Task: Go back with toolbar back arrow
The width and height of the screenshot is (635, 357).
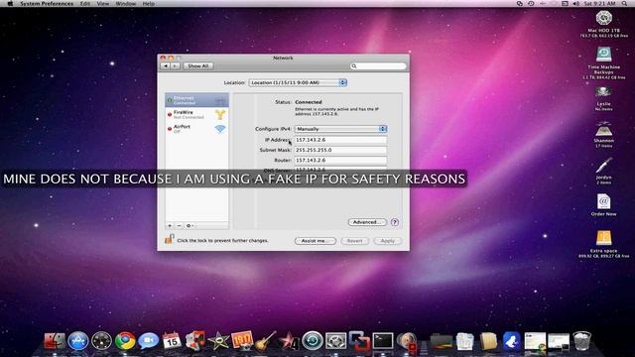Action: click(x=166, y=66)
